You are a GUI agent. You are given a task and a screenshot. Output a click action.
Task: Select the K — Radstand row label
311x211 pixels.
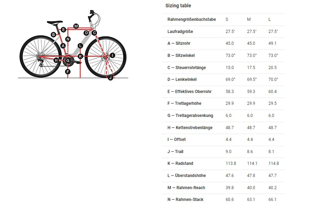[180, 163]
